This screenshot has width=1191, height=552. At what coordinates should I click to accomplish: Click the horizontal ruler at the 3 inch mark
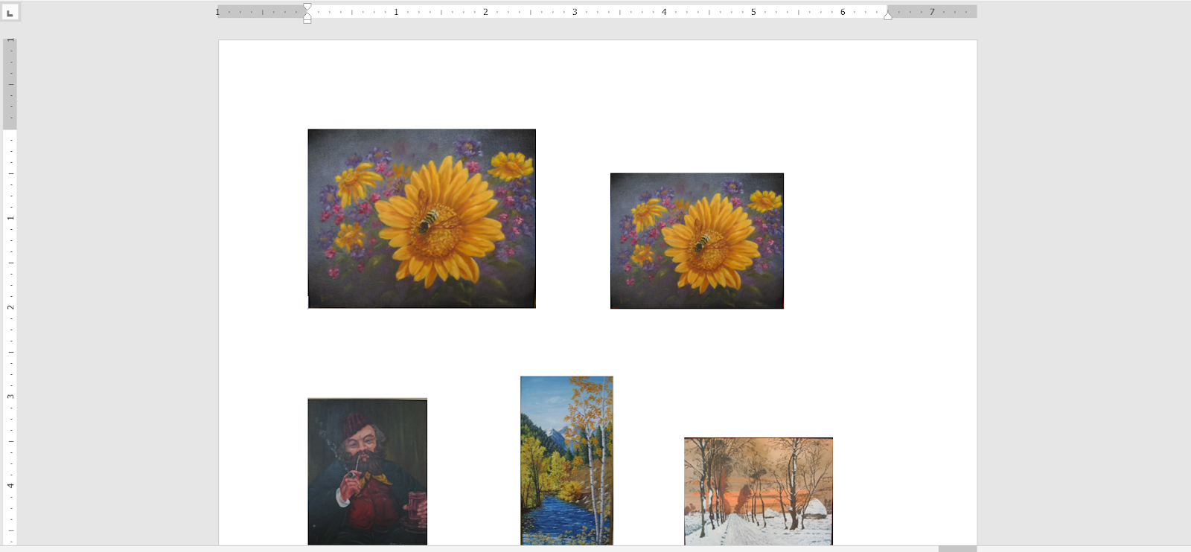[575, 12]
